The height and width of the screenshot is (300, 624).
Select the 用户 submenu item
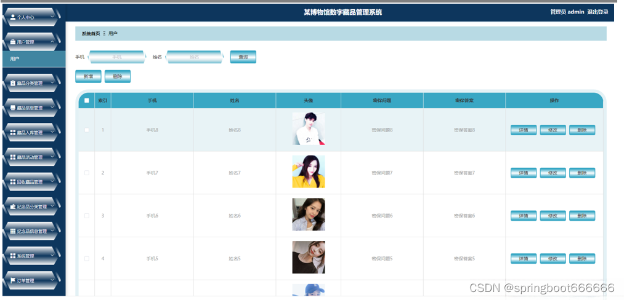34,59
